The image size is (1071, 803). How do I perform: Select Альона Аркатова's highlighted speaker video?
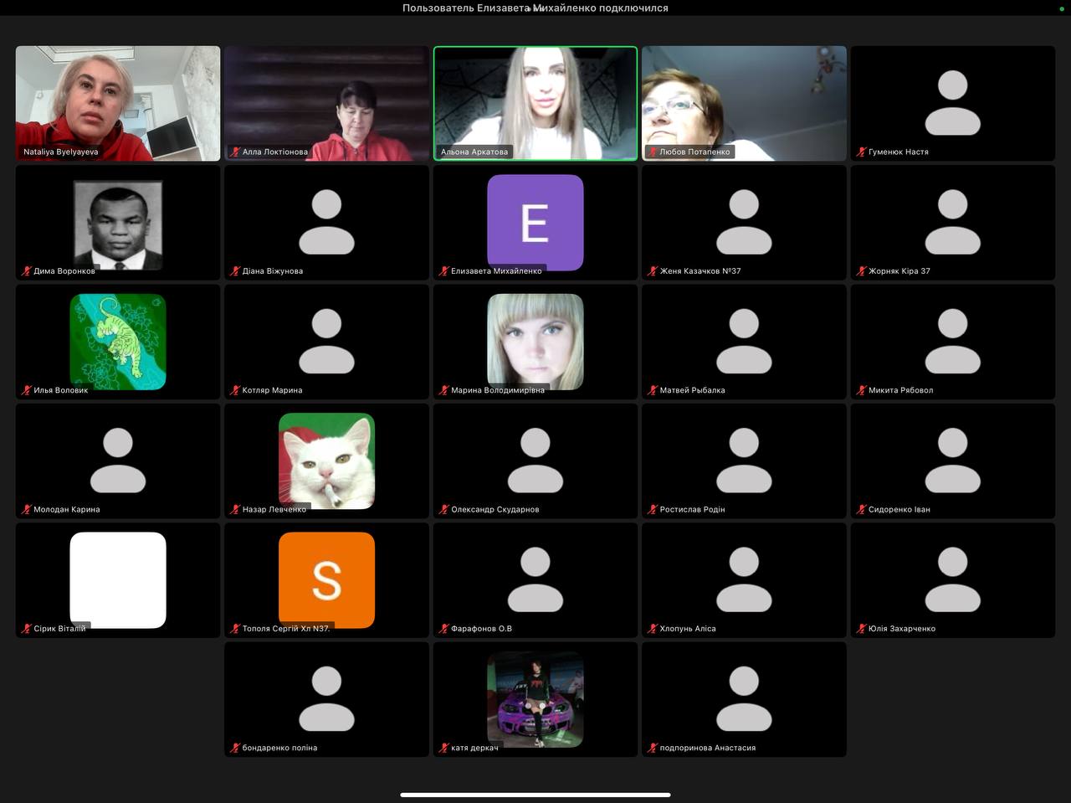(x=535, y=100)
